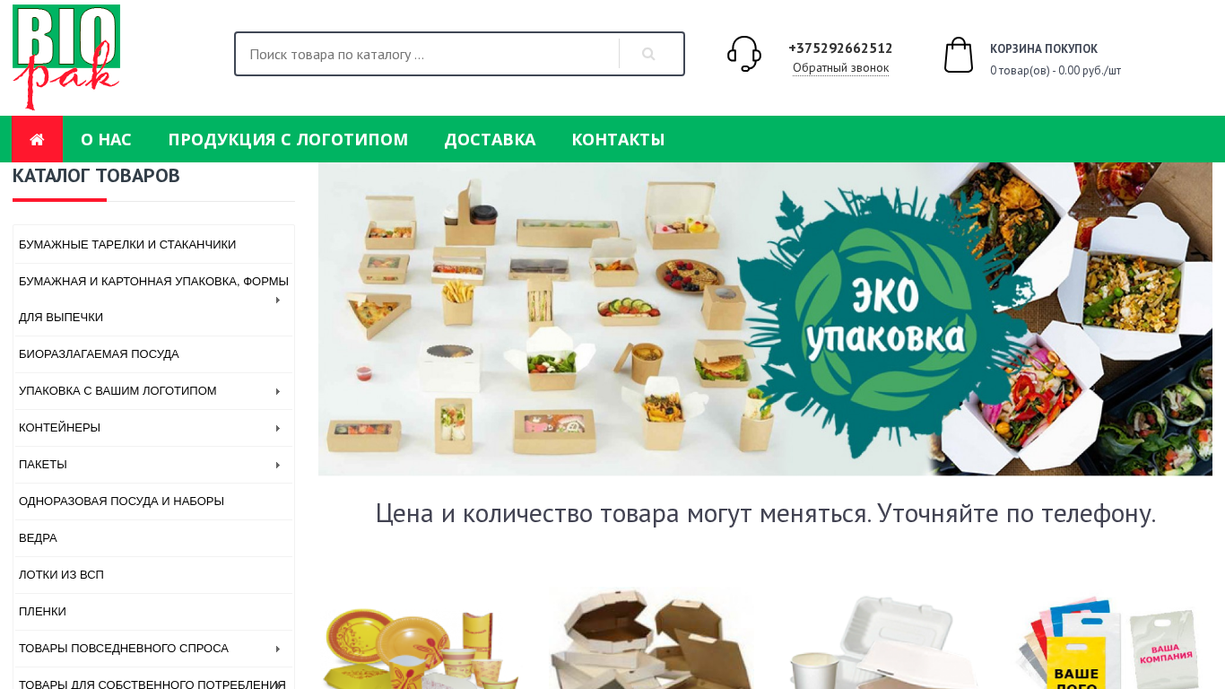Screen dimensions: 1225x689
Task: Open the О НАС menu item
Action: (x=106, y=139)
